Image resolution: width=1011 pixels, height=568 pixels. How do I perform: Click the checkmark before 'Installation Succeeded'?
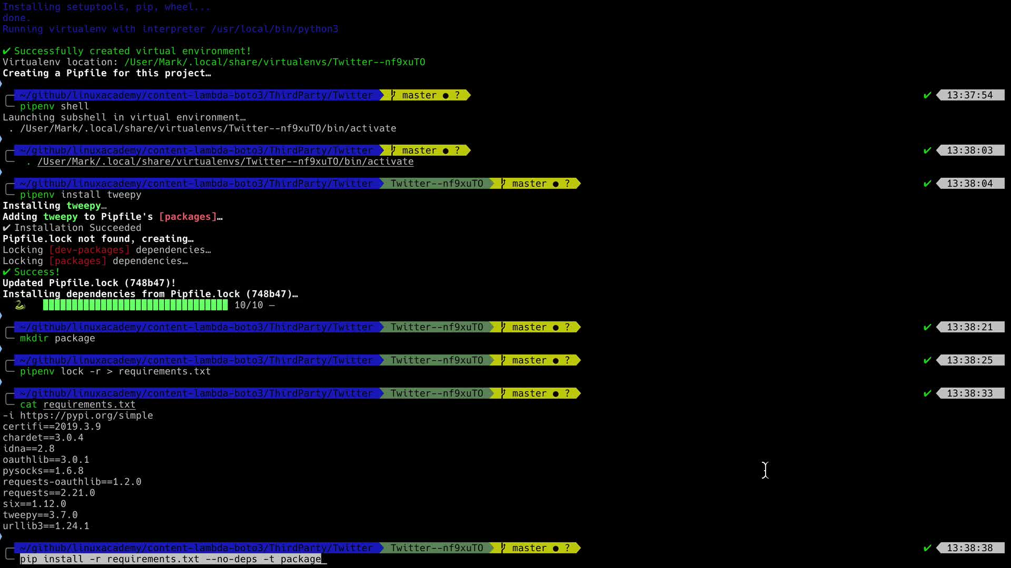coord(7,228)
